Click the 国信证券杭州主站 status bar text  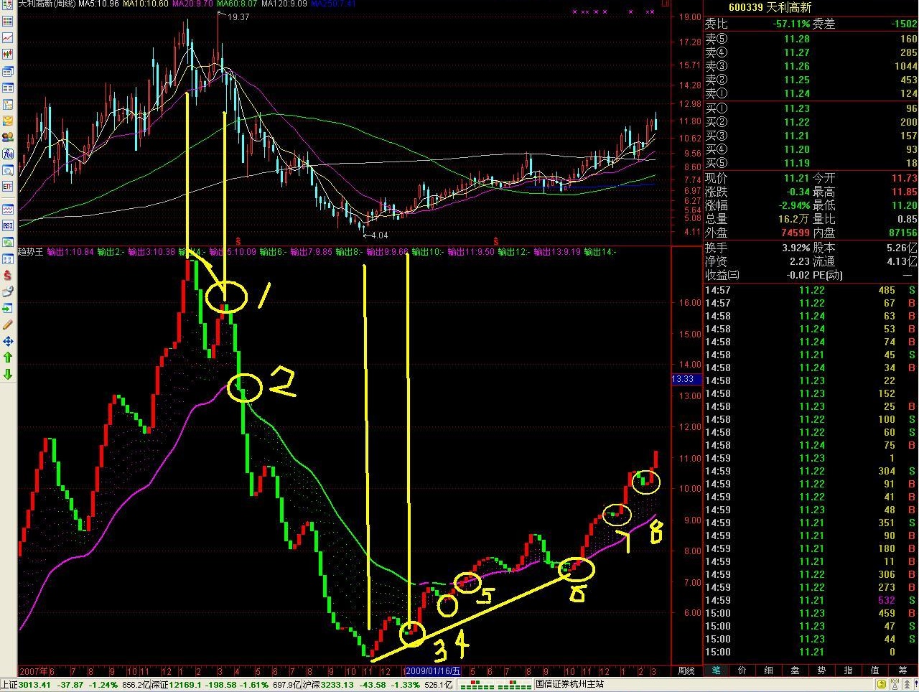coord(569,685)
